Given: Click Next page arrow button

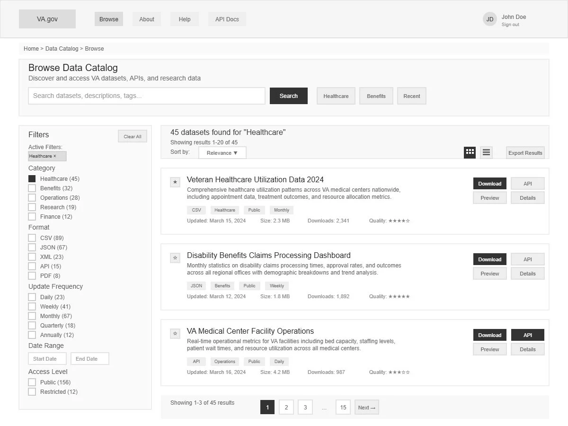Looking at the screenshot, I should pos(367,407).
